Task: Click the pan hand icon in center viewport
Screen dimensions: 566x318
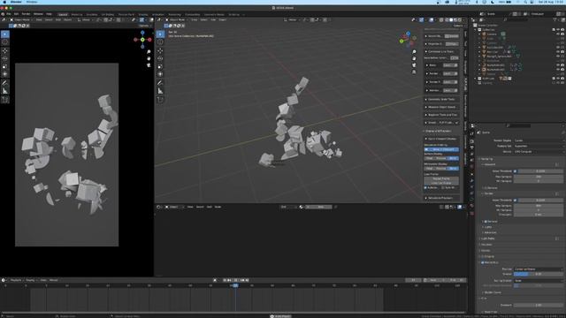Action: pos(414,58)
